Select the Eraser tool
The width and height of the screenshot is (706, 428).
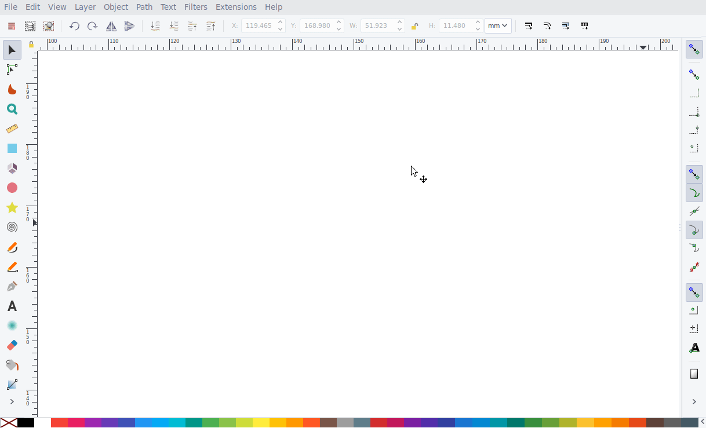pos(12,345)
